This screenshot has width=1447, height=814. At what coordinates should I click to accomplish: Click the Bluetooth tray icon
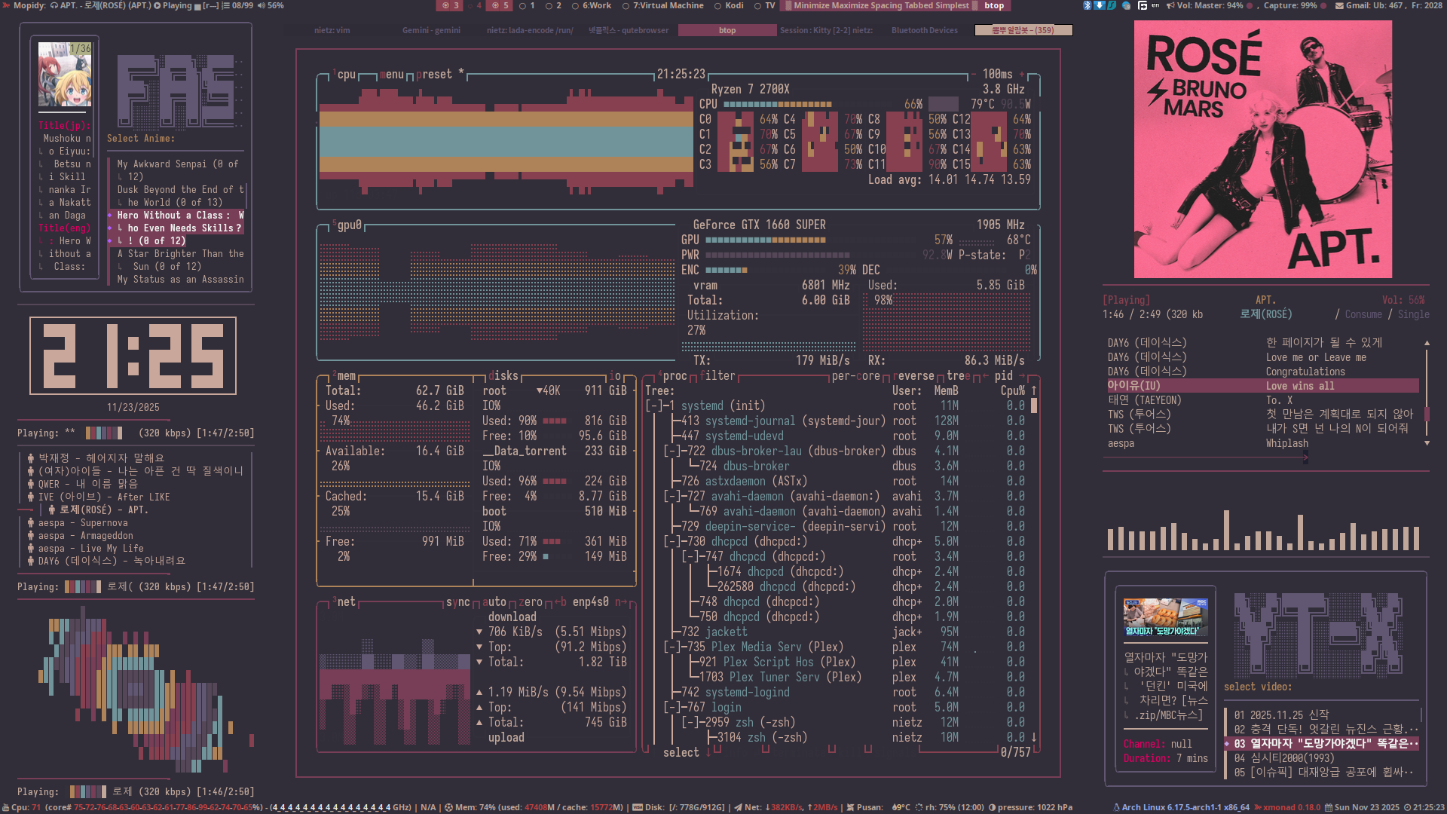tap(1088, 5)
